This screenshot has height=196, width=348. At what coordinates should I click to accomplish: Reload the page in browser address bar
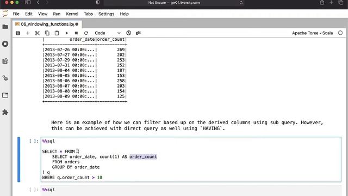pyautogui.click(x=241, y=3)
